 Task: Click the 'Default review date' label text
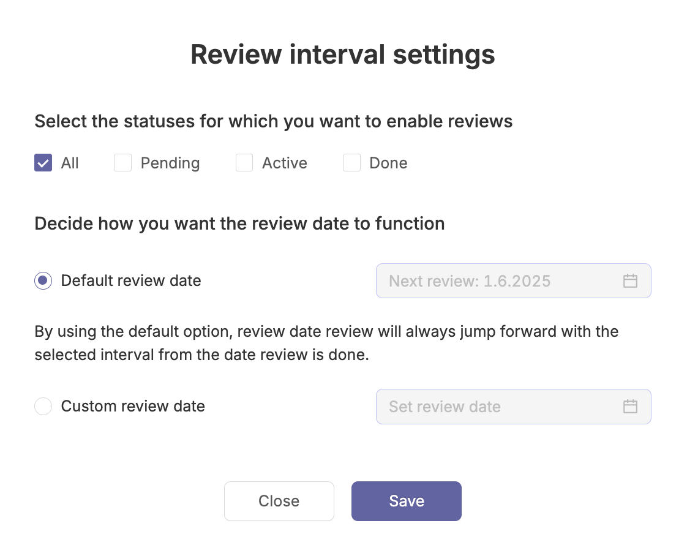(x=131, y=280)
